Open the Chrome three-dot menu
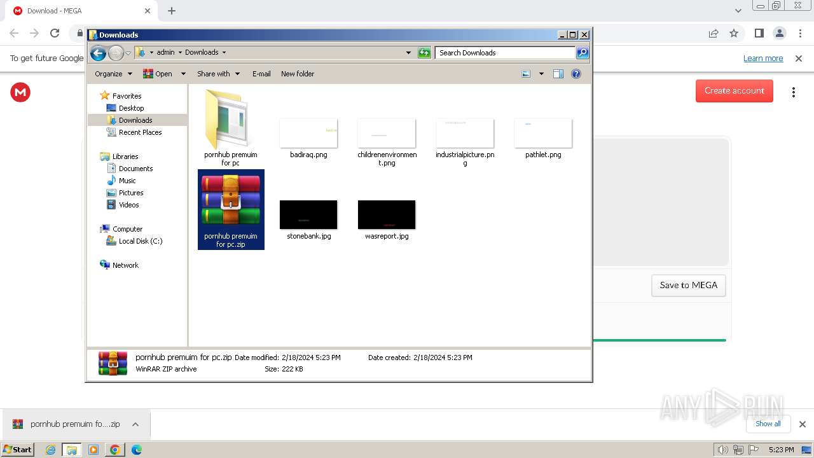Viewport: 814px width, 458px height. tap(800, 33)
